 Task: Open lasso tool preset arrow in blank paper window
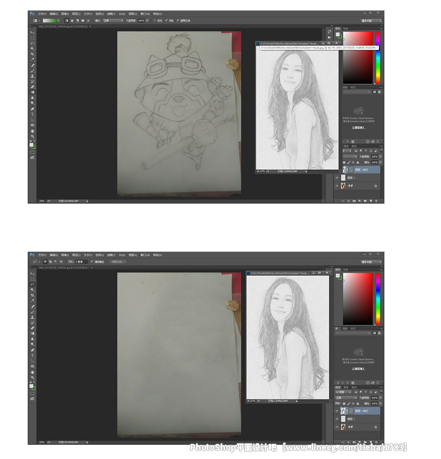click(39, 261)
